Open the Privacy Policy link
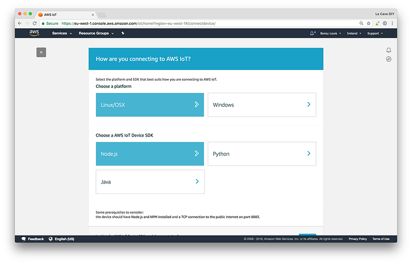 click(x=357, y=239)
